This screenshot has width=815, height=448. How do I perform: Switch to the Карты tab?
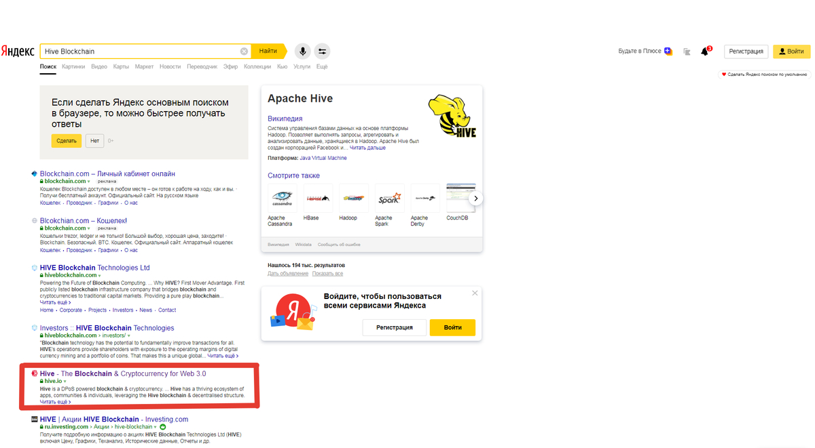point(121,67)
